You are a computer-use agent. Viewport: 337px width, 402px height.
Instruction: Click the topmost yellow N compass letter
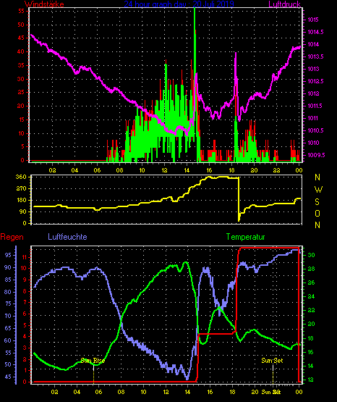[317, 177]
